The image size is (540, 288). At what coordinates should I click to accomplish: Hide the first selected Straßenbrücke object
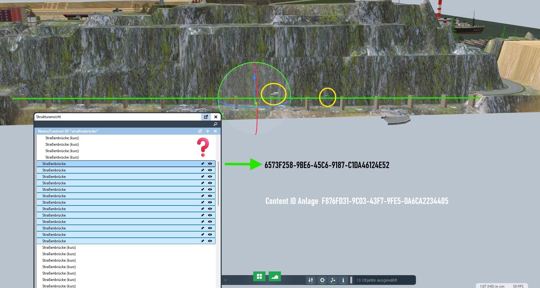coord(210,164)
